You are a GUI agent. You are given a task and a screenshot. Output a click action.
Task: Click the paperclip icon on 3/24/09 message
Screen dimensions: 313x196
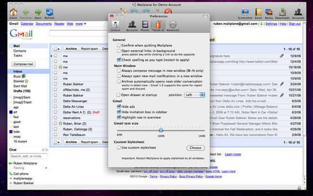pyautogui.click(x=282, y=84)
